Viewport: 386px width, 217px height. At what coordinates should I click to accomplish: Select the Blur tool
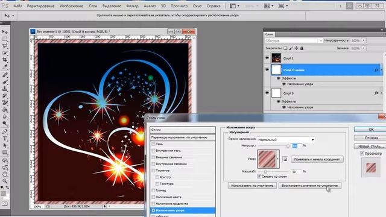5,116
